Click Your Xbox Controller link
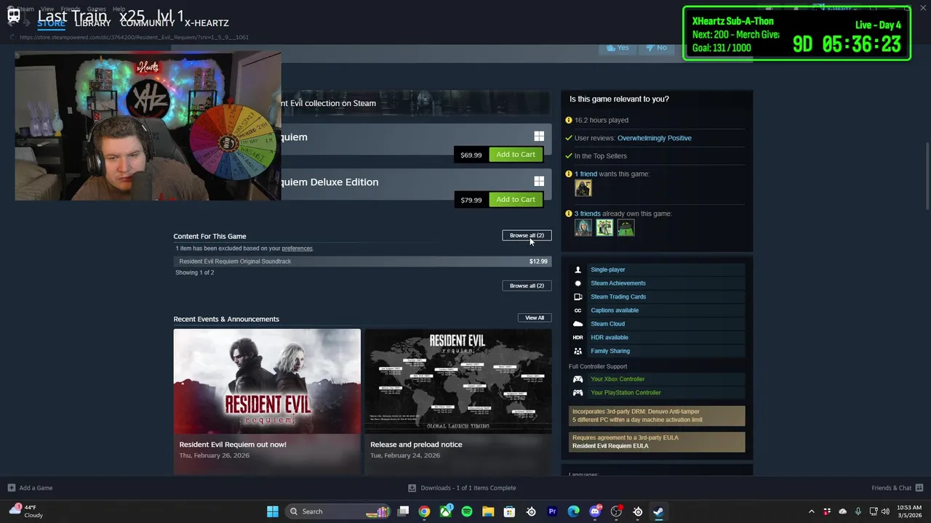 [618, 379]
